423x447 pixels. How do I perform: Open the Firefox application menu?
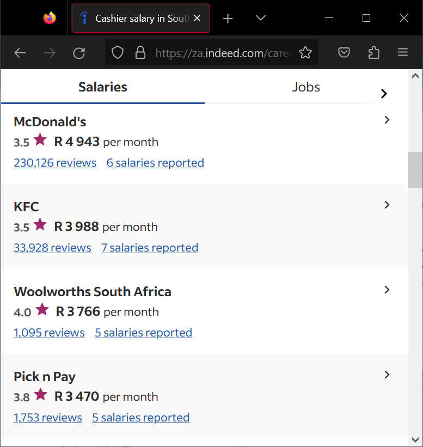click(403, 52)
